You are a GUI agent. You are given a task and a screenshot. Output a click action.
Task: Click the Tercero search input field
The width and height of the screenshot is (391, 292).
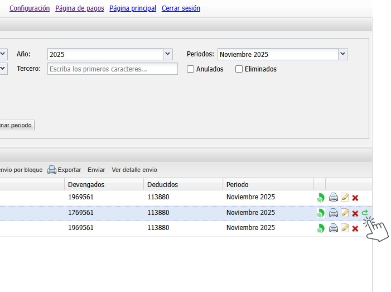point(113,69)
